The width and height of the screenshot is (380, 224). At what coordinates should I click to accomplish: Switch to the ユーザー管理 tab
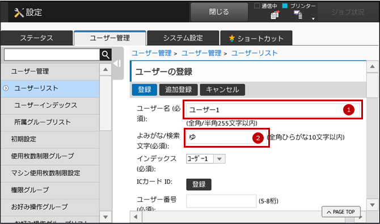(110, 38)
